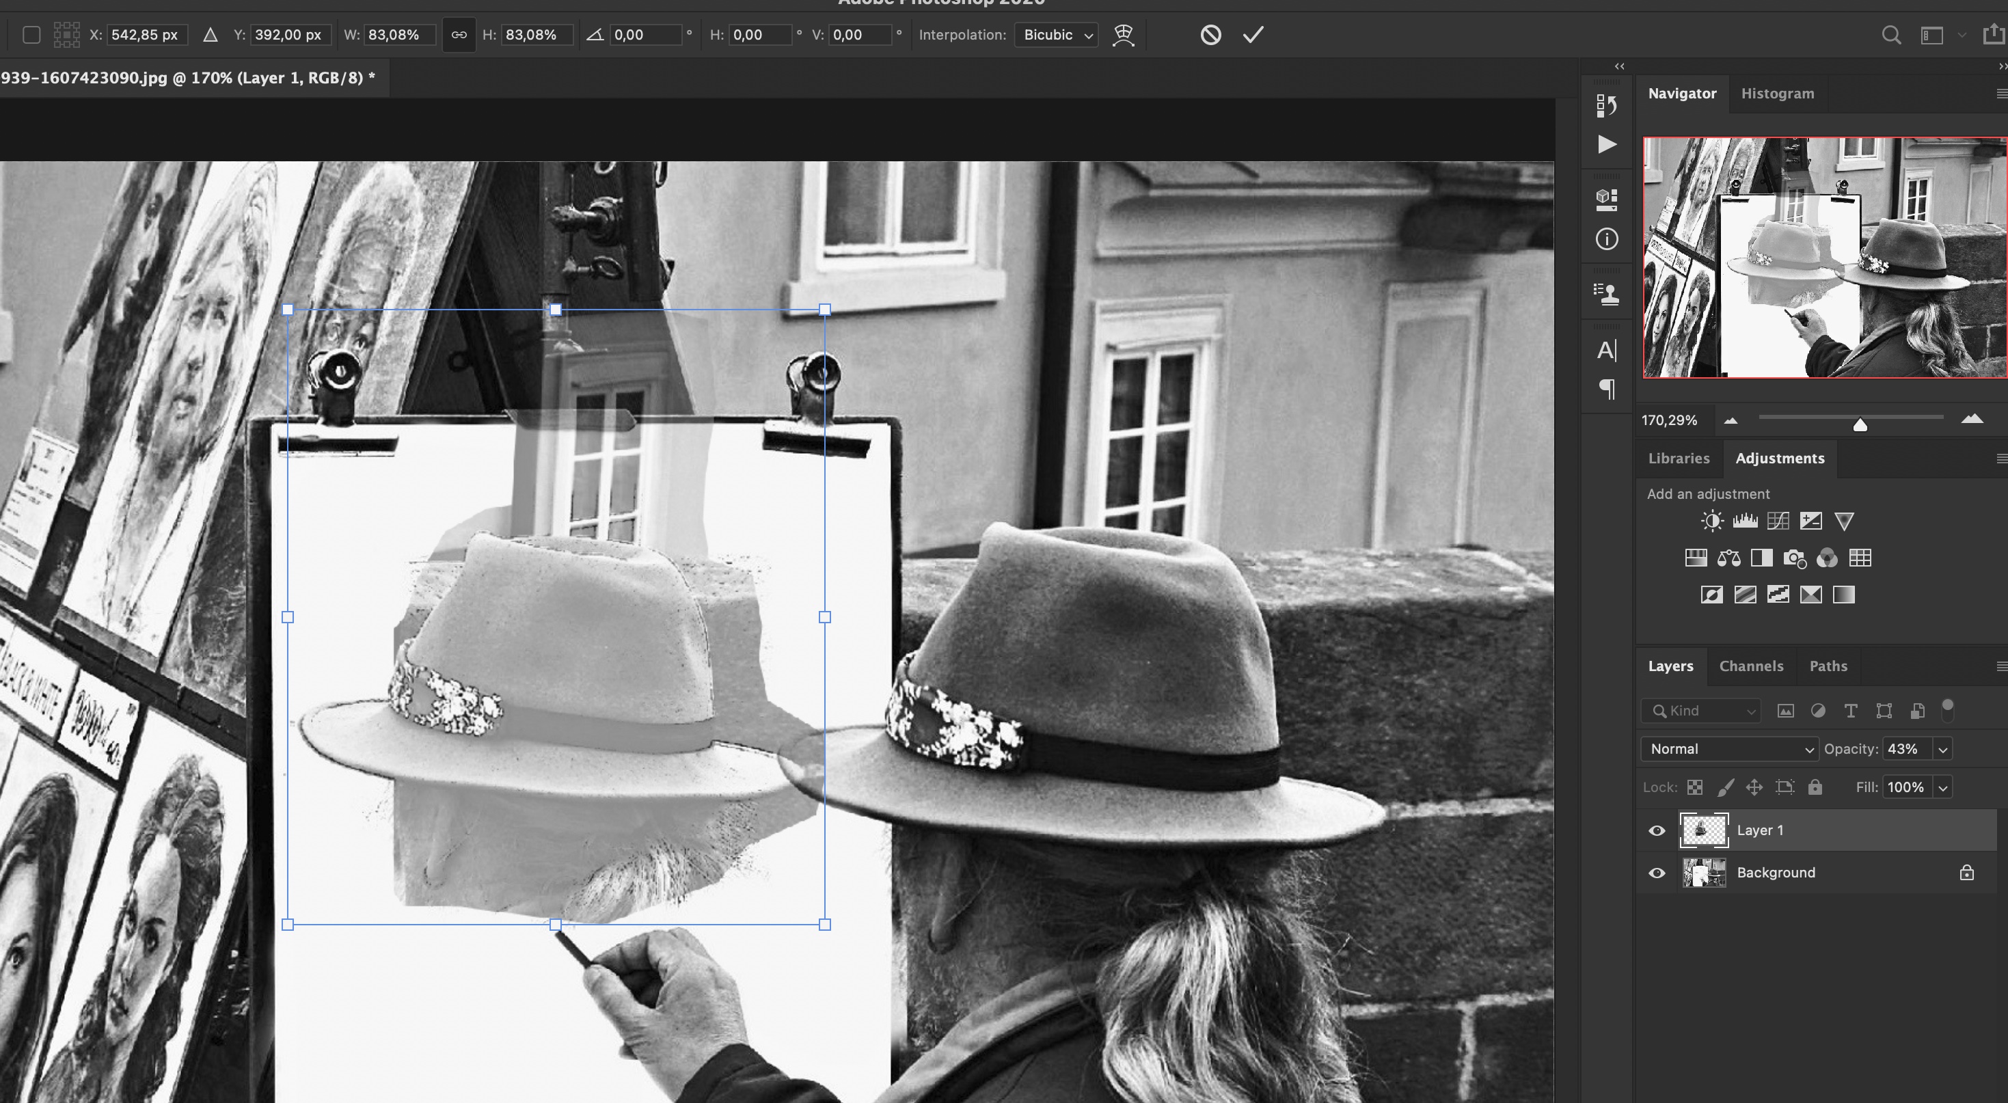
Task: Click the Navigator zoom in mountain icon
Action: coord(1971,420)
